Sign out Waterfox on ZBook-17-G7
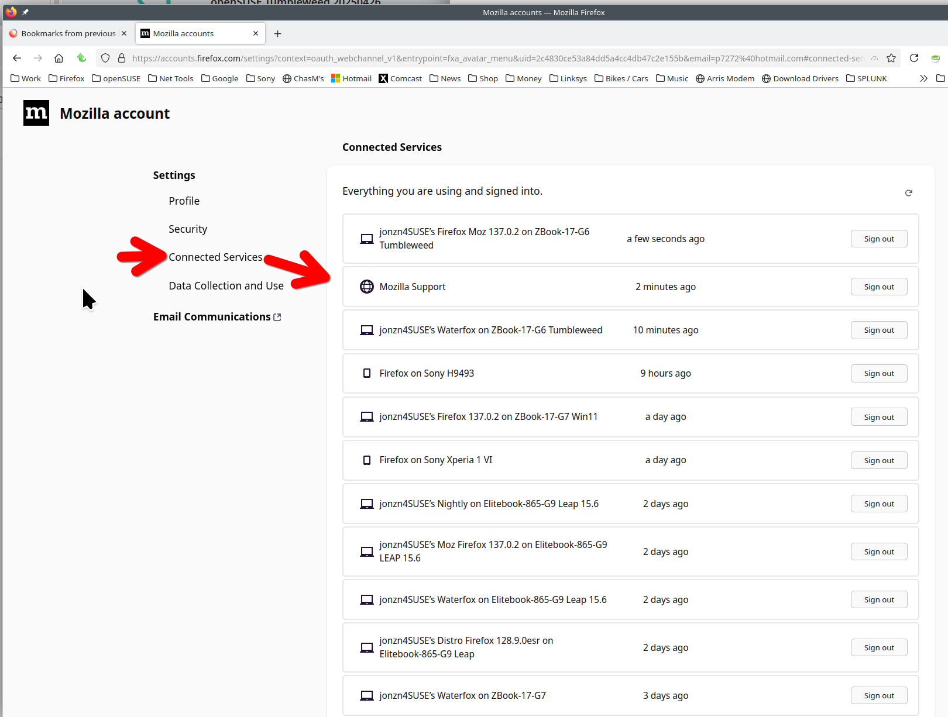 click(879, 695)
